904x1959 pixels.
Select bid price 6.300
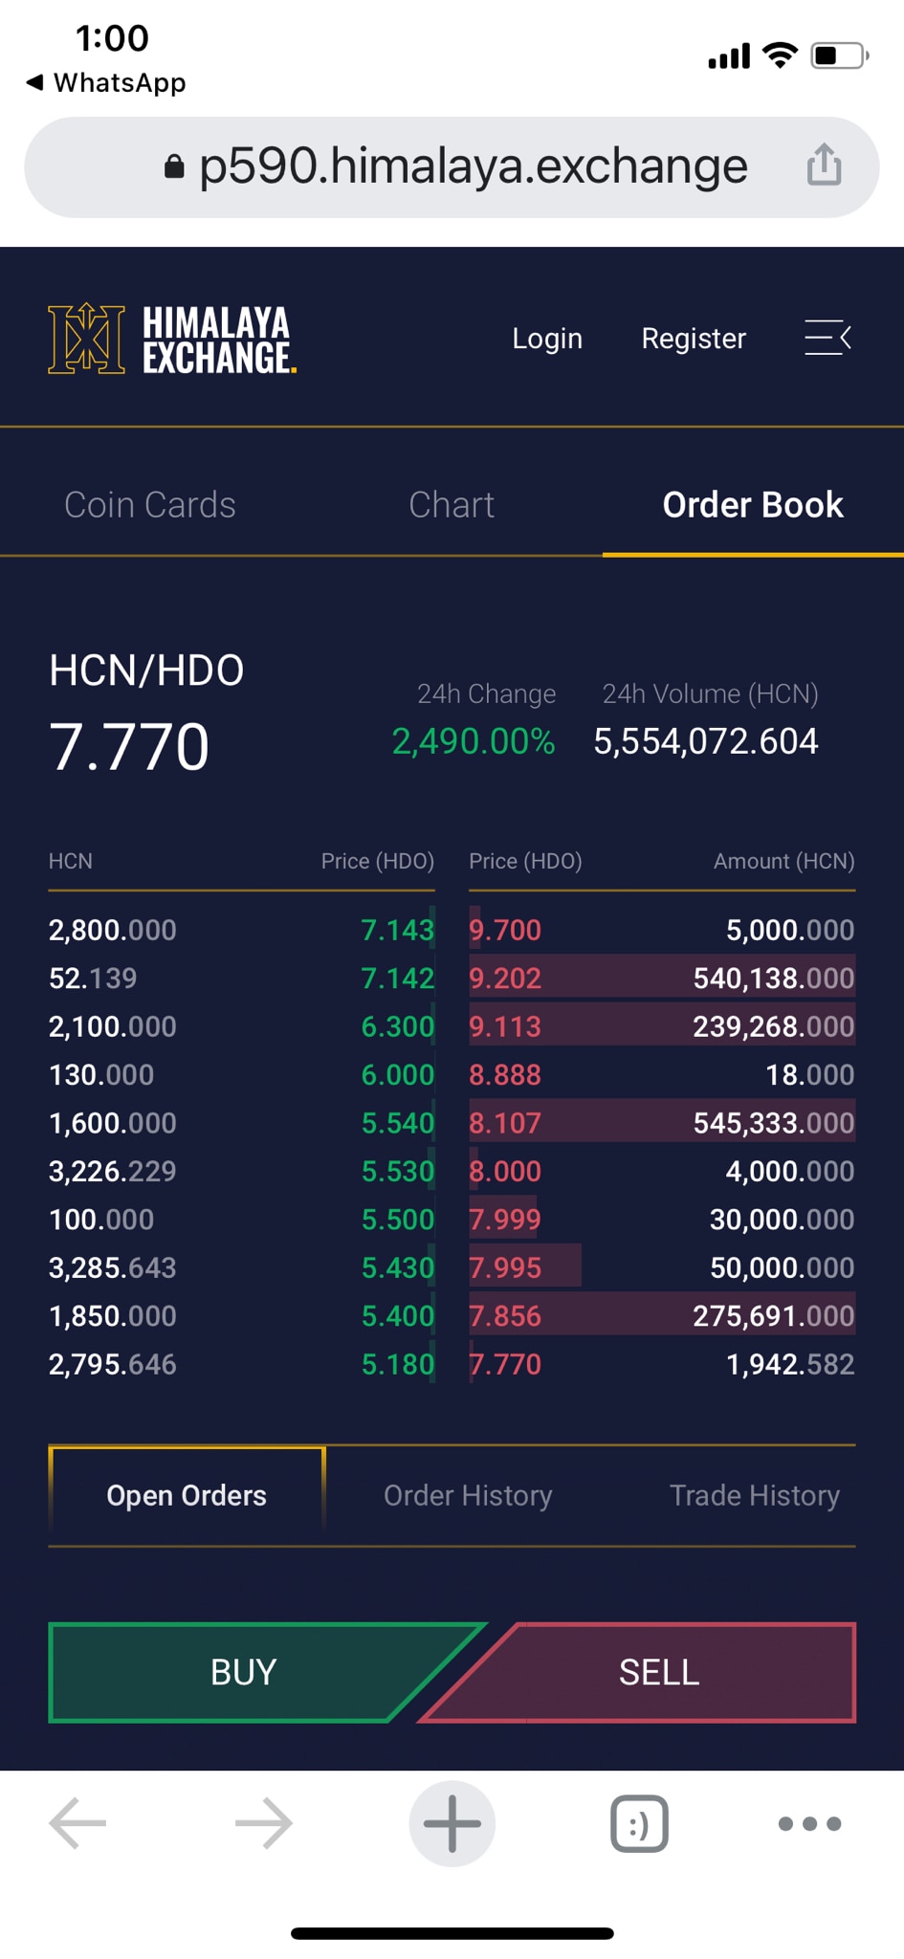(x=397, y=1026)
